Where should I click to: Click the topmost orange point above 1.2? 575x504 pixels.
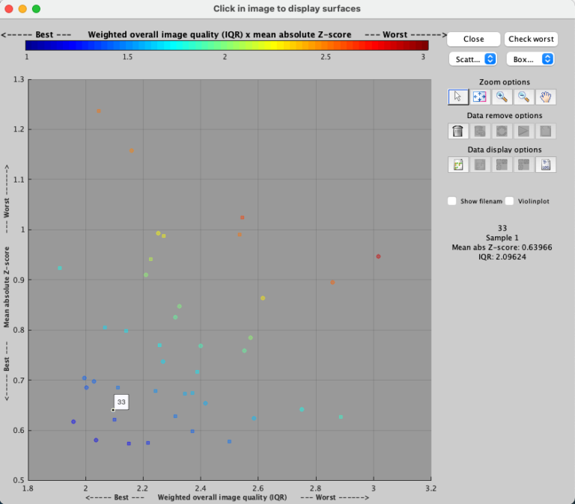98,111
